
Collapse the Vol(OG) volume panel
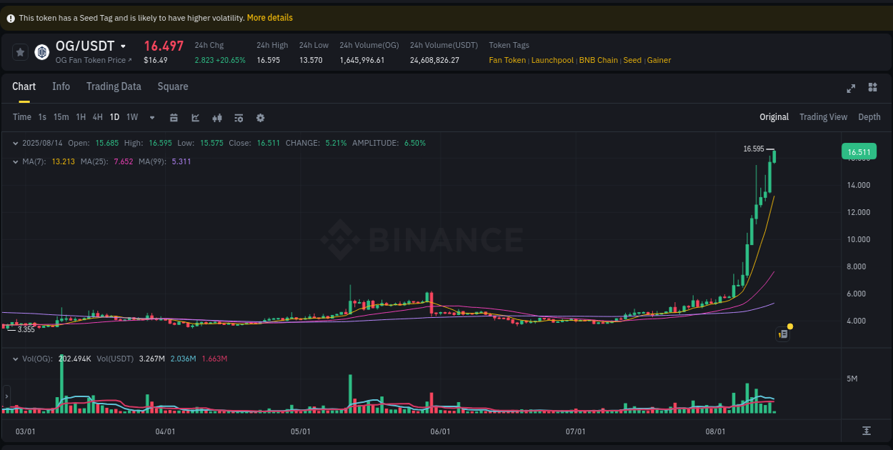[14, 358]
